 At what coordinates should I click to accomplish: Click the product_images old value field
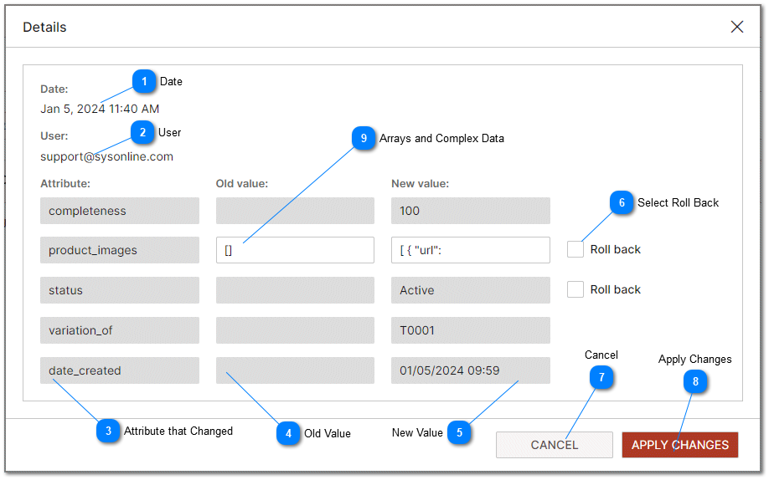click(295, 250)
